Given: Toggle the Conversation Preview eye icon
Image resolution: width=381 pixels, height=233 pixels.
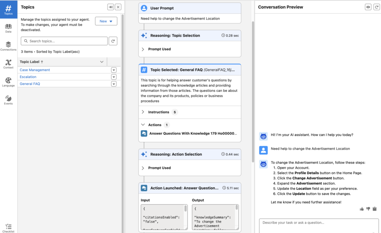Looking at the screenshot, I should point(368,7).
